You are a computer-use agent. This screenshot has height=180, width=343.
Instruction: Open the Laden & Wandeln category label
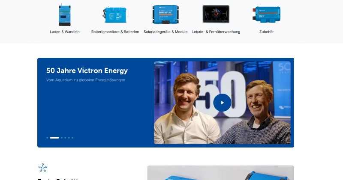tap(65, 32)
